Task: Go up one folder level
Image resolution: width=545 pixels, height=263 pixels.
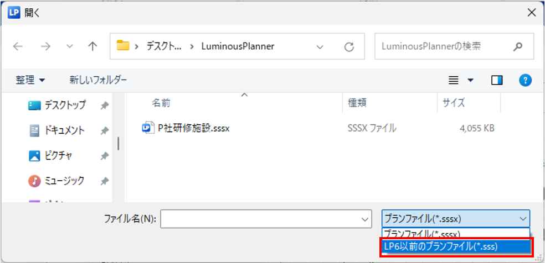Action: tap(92, 47)
